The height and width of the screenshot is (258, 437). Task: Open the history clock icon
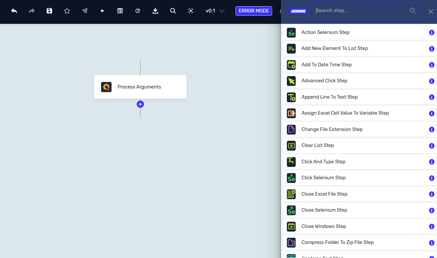coord(138,11)
